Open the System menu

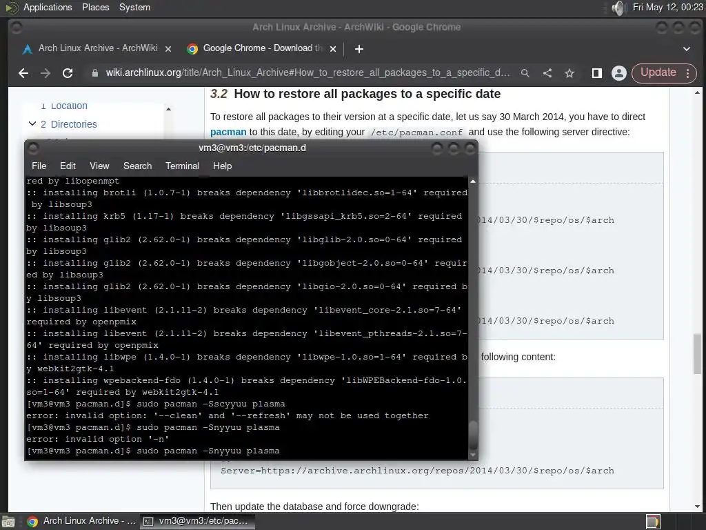[x=134, y=7]
